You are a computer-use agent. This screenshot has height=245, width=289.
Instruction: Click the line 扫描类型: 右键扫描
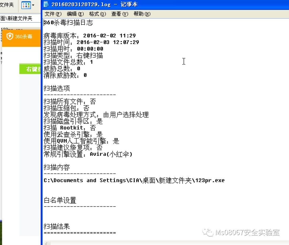pos(73,56)
